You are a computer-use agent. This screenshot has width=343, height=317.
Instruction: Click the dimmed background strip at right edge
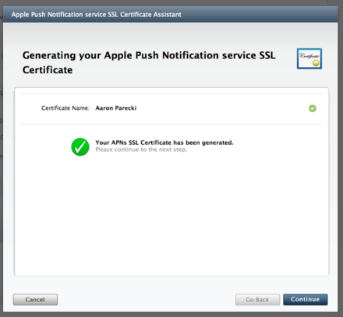coord(341,156)
